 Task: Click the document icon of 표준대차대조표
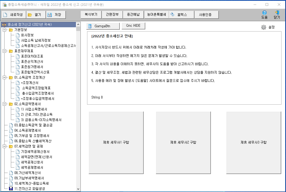point(18,56)
